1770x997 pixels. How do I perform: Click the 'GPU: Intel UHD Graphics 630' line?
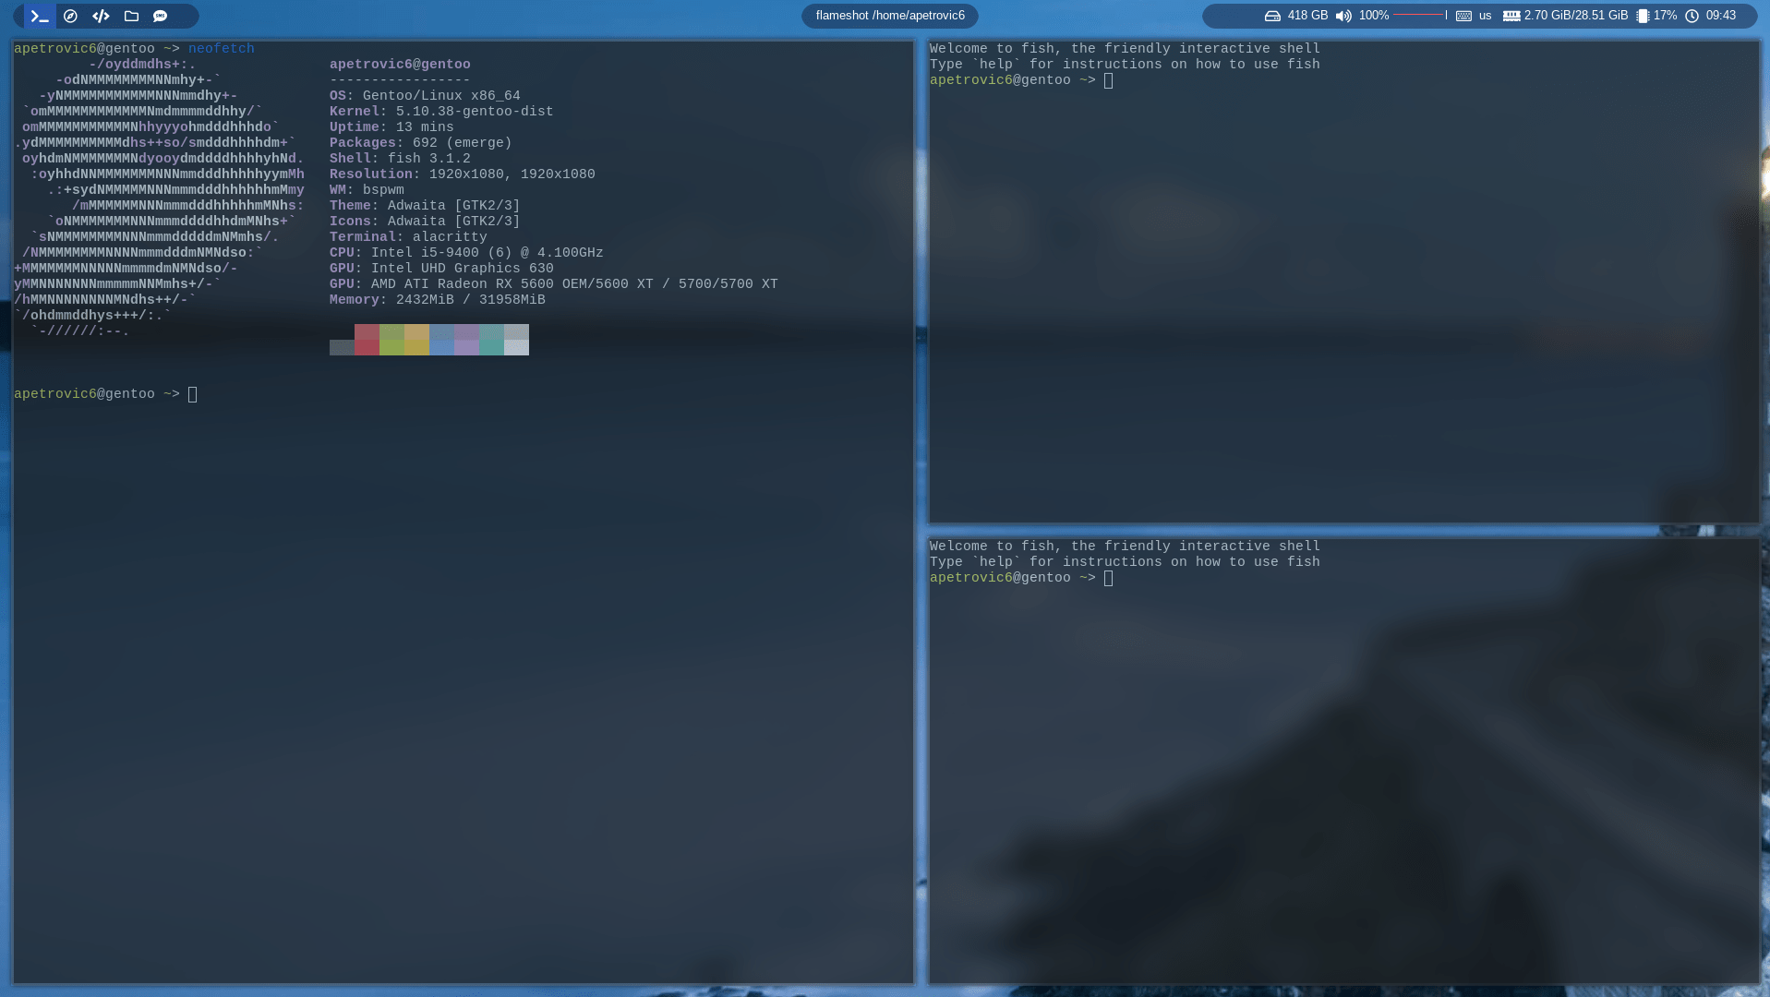click(441, 269)
